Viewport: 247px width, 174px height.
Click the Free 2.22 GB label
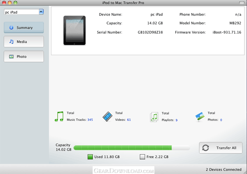(158, 157)
